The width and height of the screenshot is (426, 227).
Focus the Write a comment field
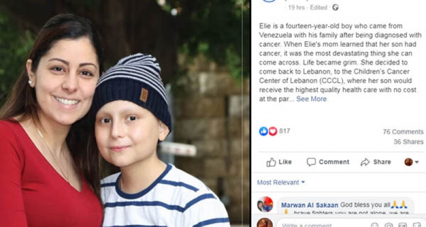click(323, 224)
